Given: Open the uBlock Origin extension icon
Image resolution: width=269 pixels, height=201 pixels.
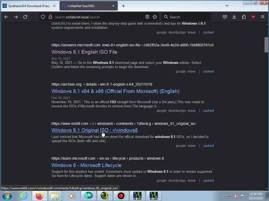Looking at the screenshot, I should (x=253, y=17).
